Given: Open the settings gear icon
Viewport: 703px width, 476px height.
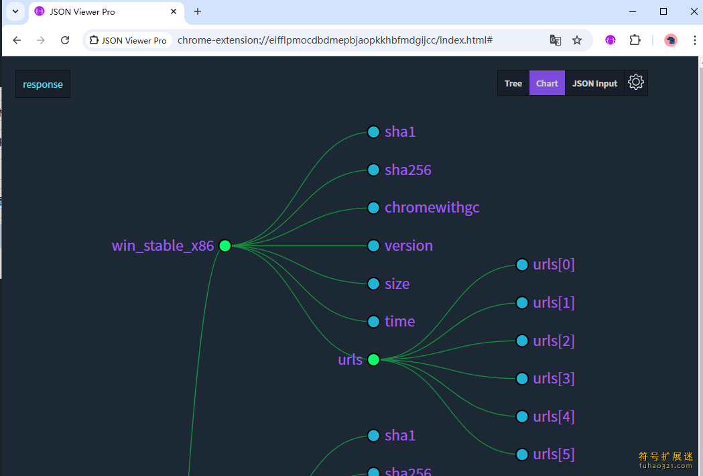Looking at the screenshot, I should (636, 82).
